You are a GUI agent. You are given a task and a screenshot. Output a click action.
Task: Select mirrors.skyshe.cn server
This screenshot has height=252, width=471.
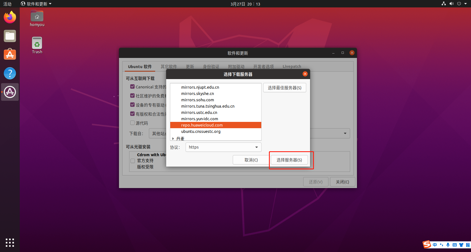216,94
